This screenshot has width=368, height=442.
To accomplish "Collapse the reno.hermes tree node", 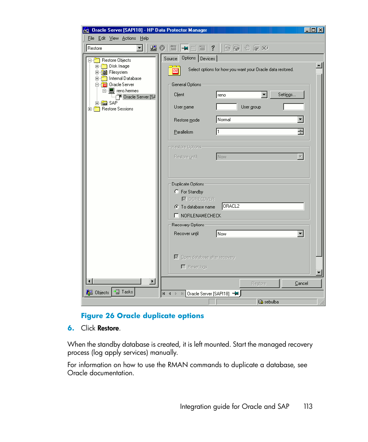I will (x=104, y=91).
